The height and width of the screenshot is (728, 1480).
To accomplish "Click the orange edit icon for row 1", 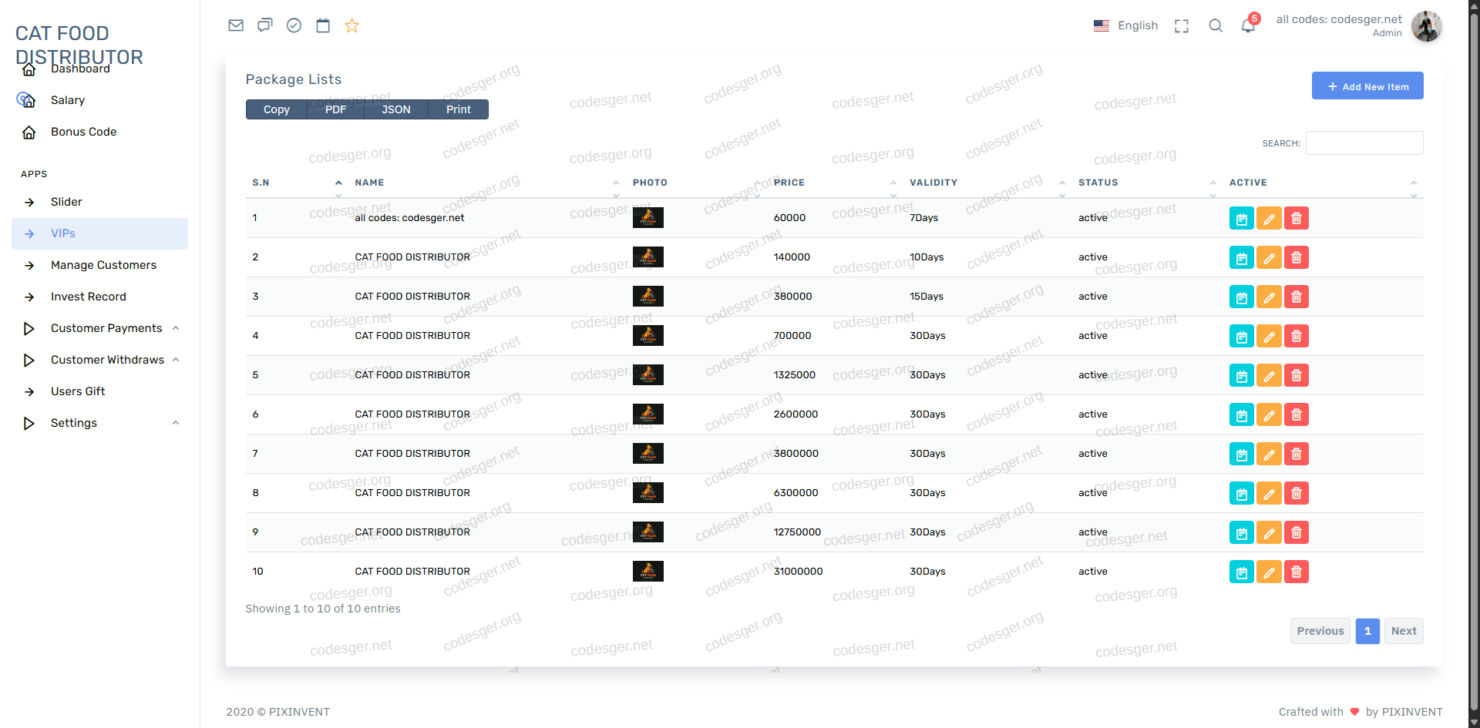I will [1269, 219].
